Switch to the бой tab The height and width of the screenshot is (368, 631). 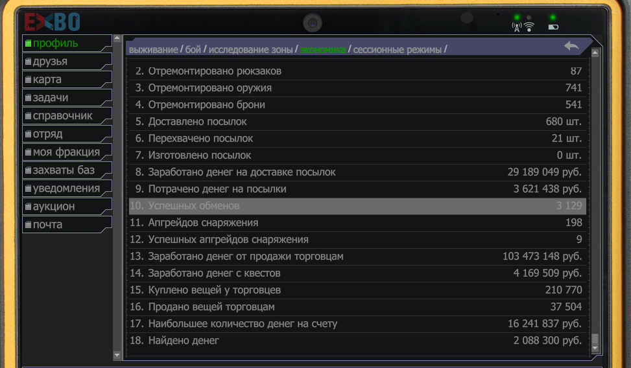(193, 49)
